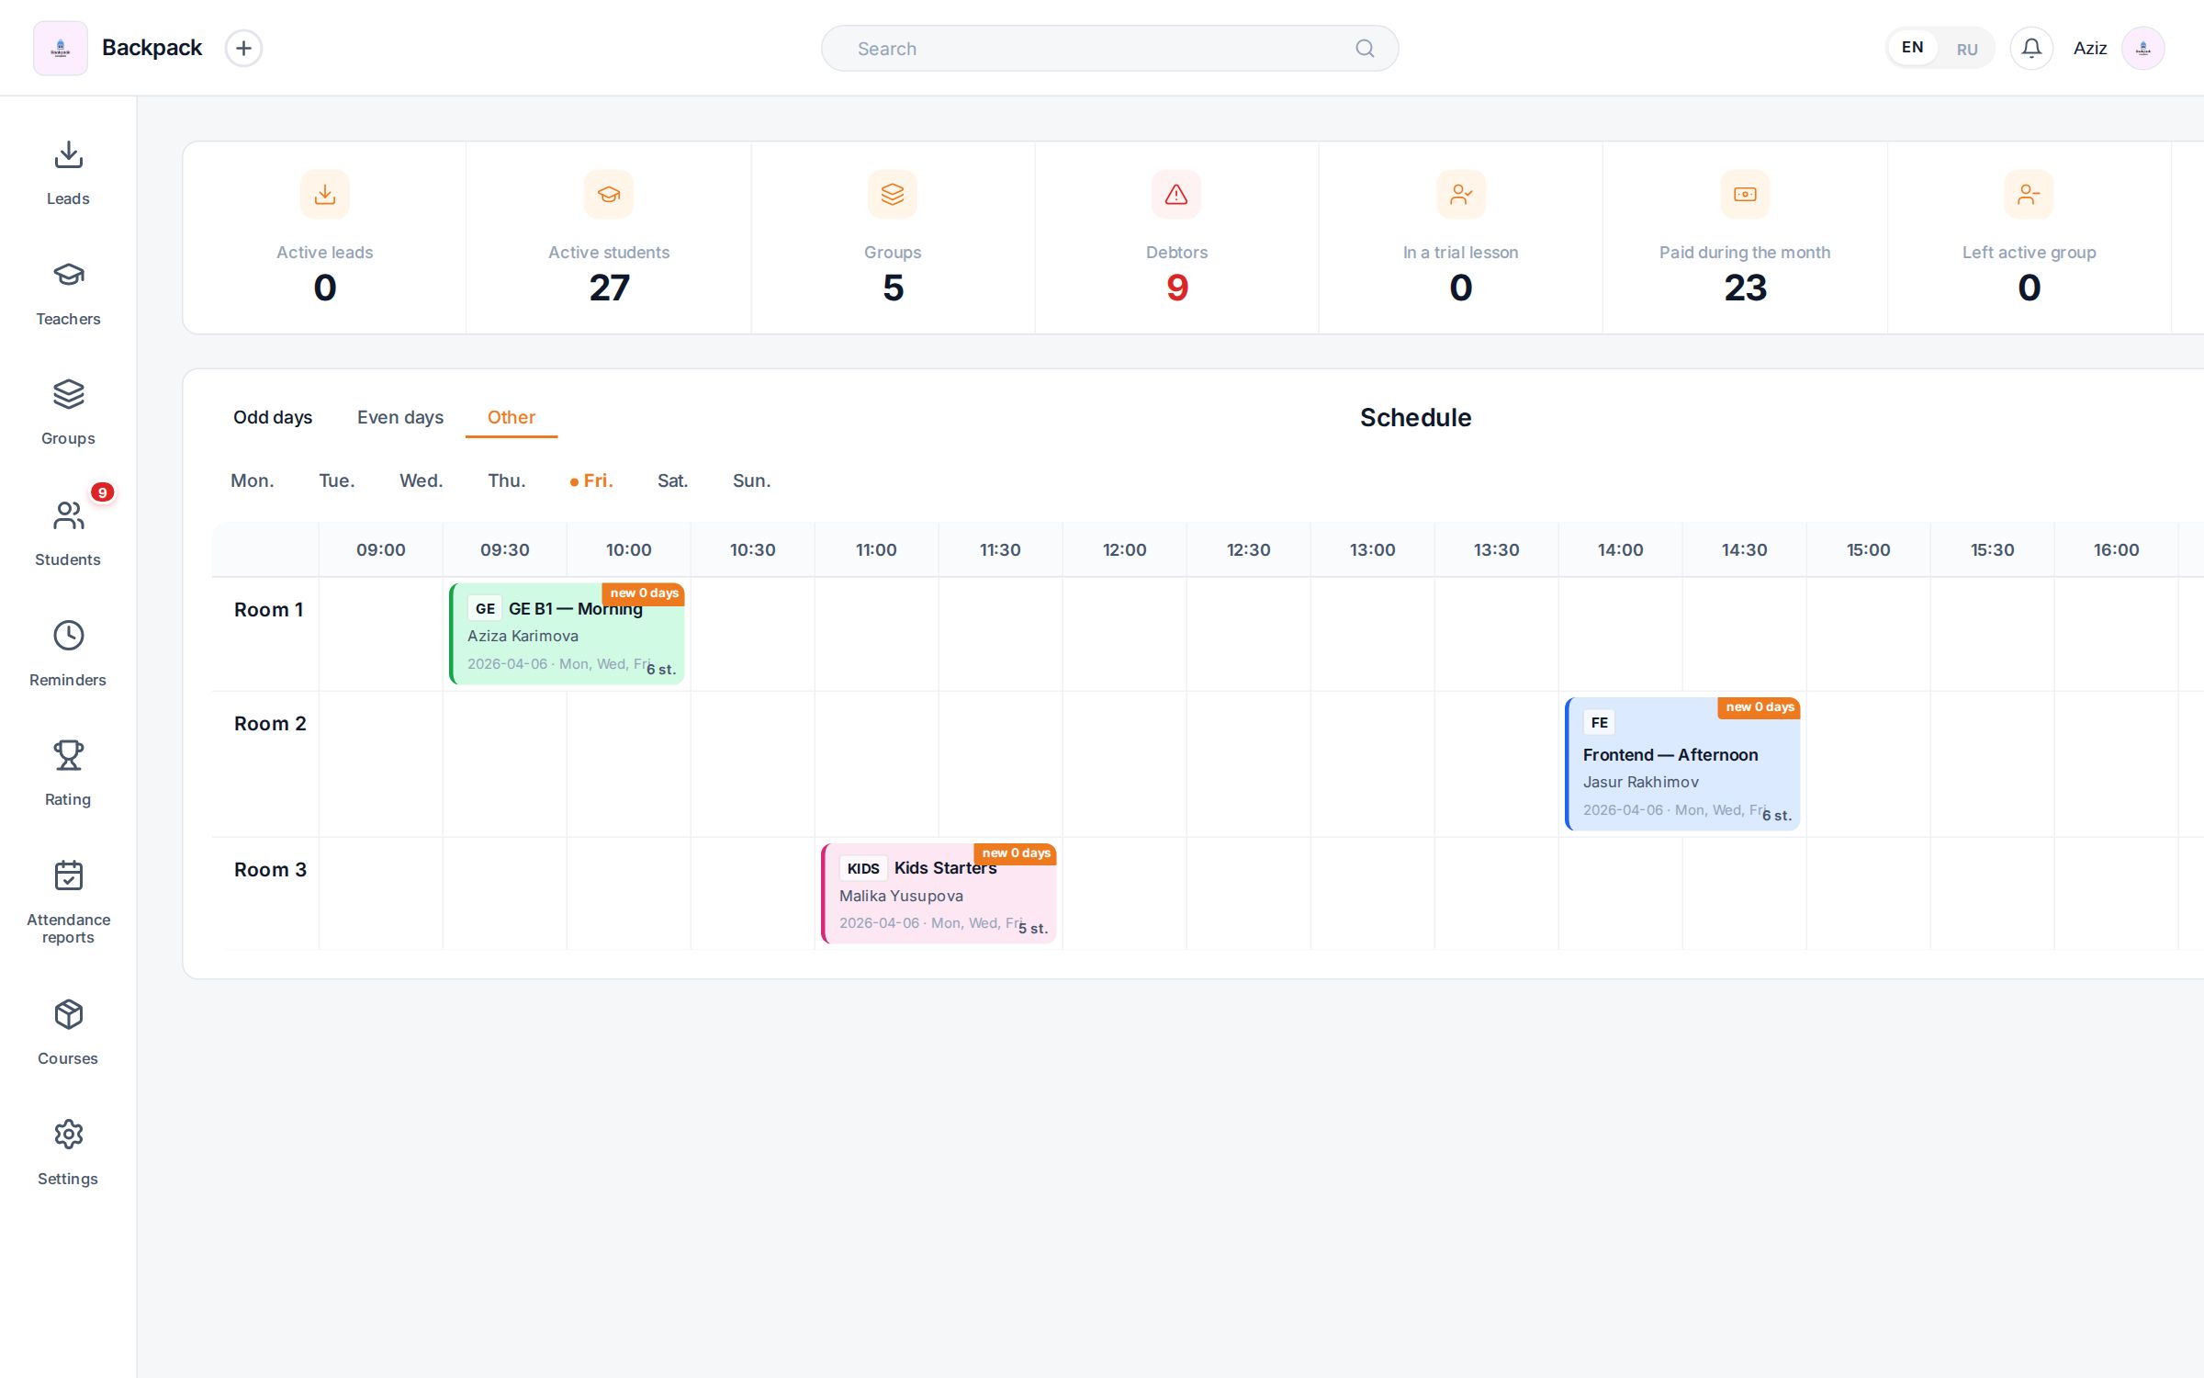Open the Teachers graduation cap icon

point(68,275)
